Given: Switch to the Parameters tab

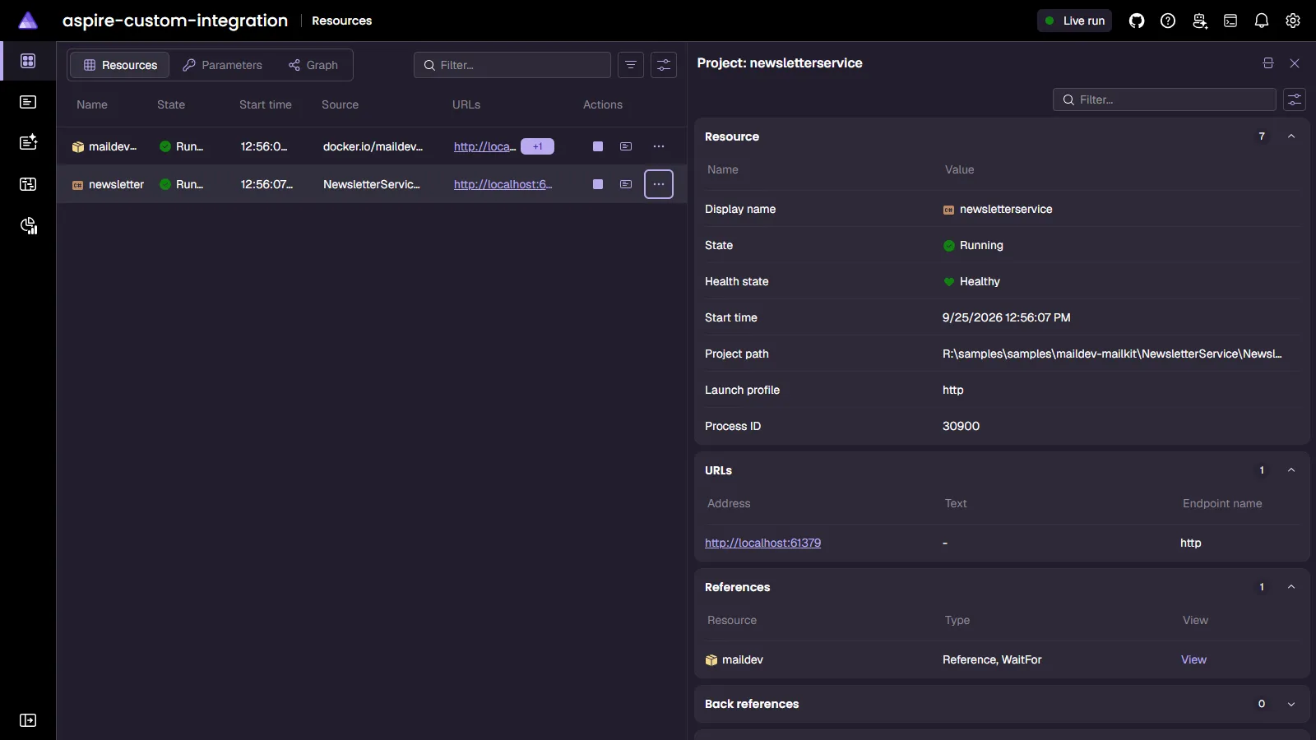Looking at the screenshot, I should [222, 65].
